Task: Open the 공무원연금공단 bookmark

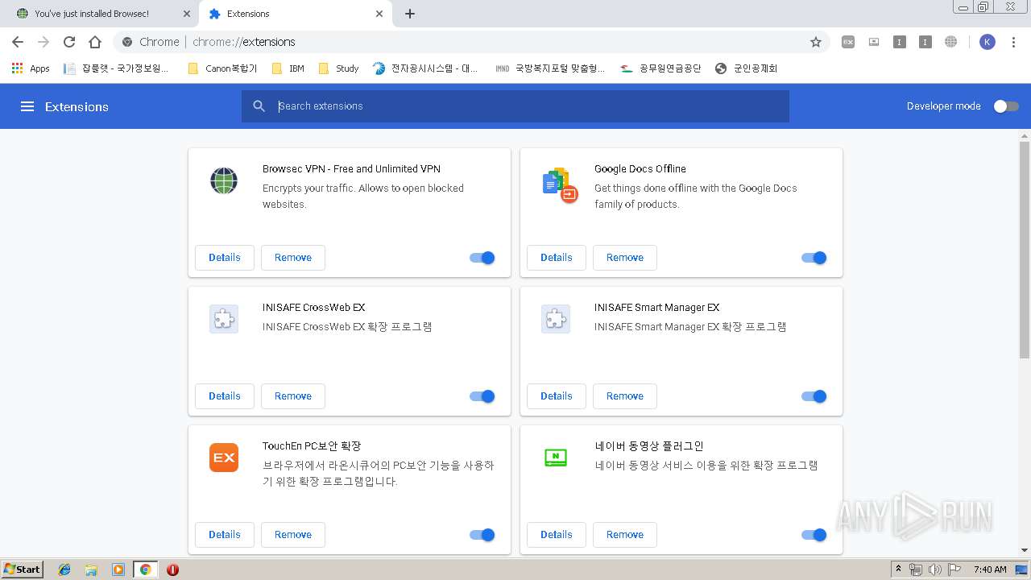Action: click(x=660, y=68)
